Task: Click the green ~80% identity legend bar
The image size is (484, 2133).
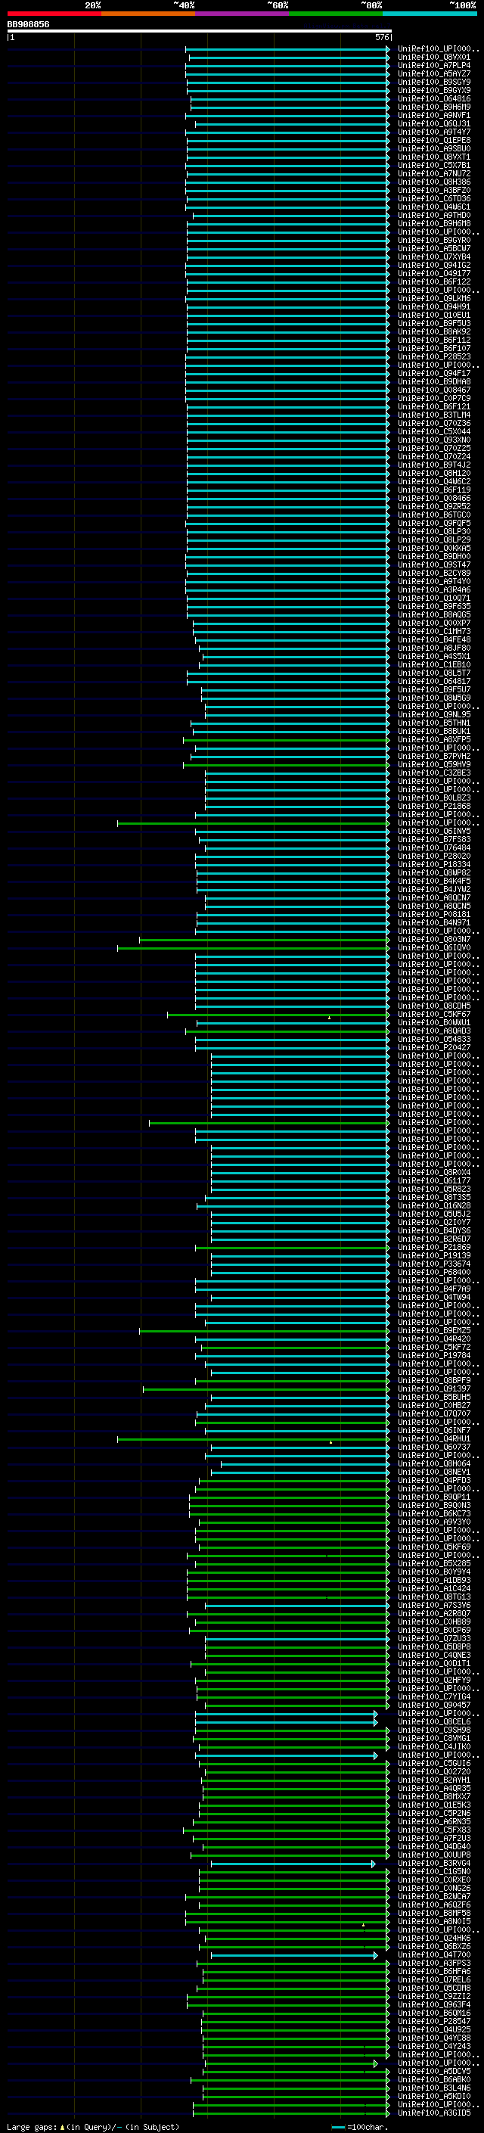Action: click(336, 14)
